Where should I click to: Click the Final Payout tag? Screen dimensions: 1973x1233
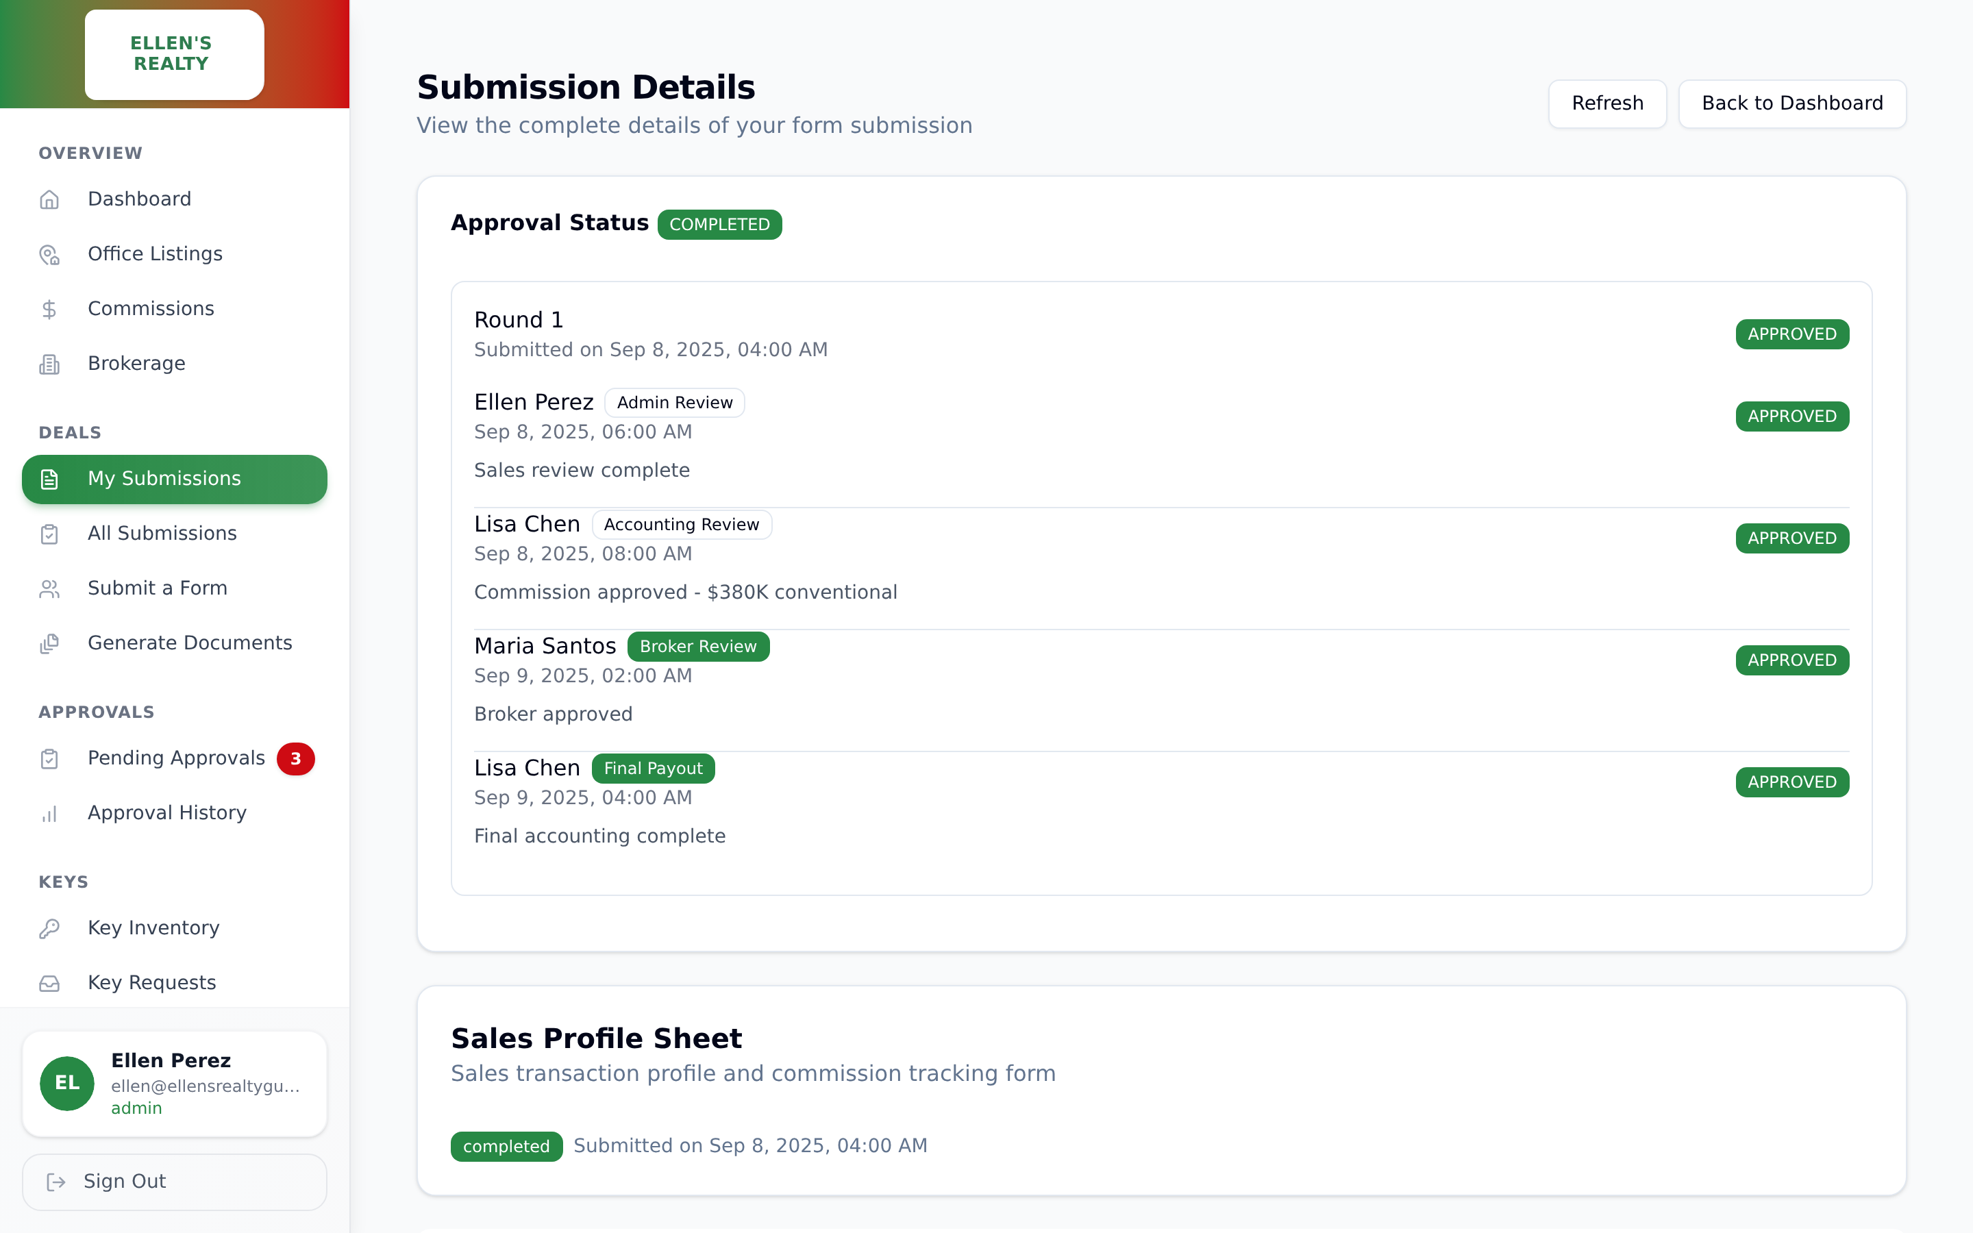point(653,768)
